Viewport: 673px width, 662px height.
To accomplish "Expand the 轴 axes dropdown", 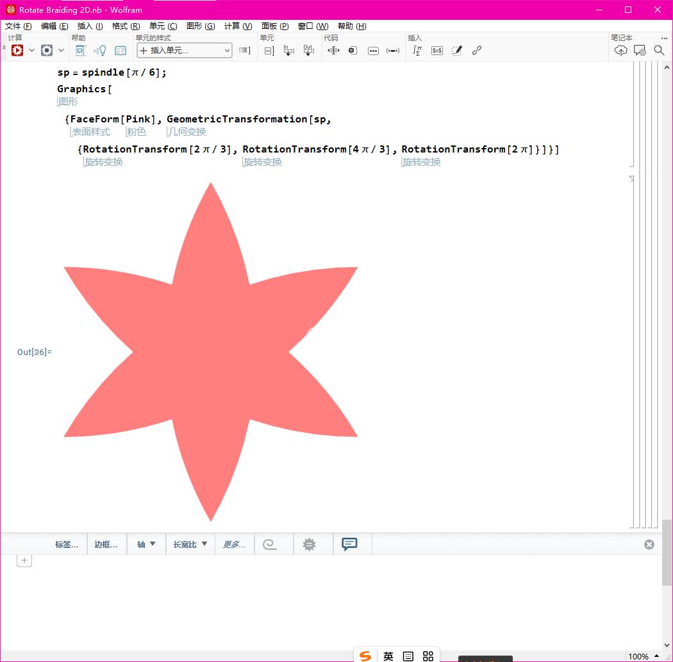I will (x=146, y=544).
